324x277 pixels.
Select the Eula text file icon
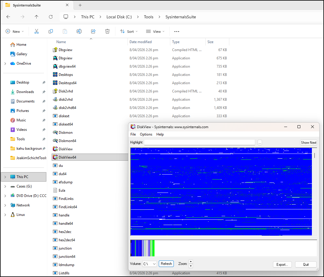tap(55, 190)
